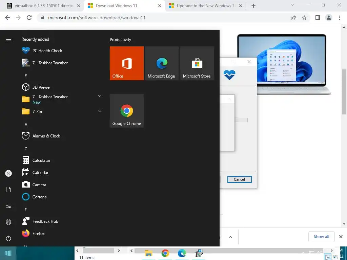Open Alarms & Clock app
Viewport: 347px width, 260px height.
[x=41, y=136]
